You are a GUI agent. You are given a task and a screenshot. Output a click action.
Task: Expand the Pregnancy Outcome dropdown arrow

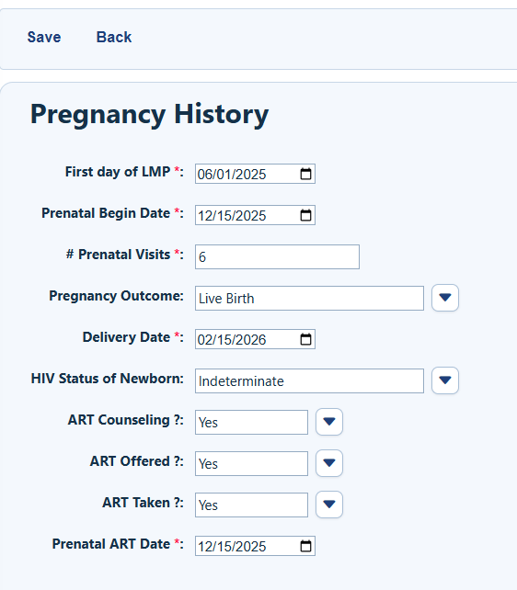(445, 298)
